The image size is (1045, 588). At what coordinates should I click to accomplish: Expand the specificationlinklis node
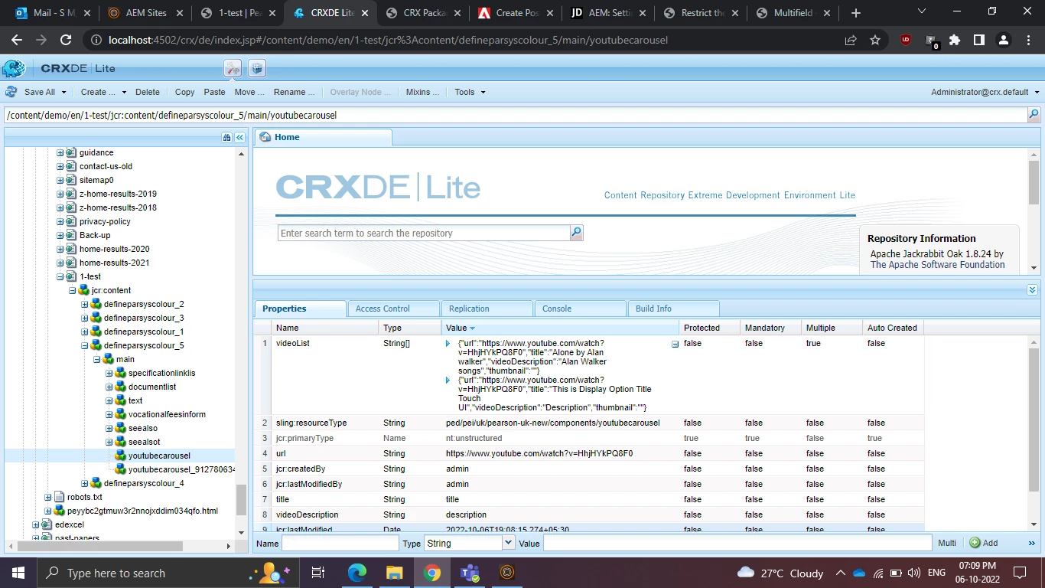(109, 373)
